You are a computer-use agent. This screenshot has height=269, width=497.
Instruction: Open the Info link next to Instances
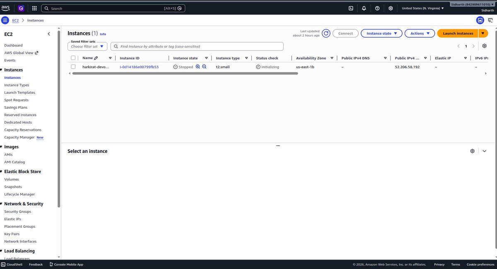[103, 34]
